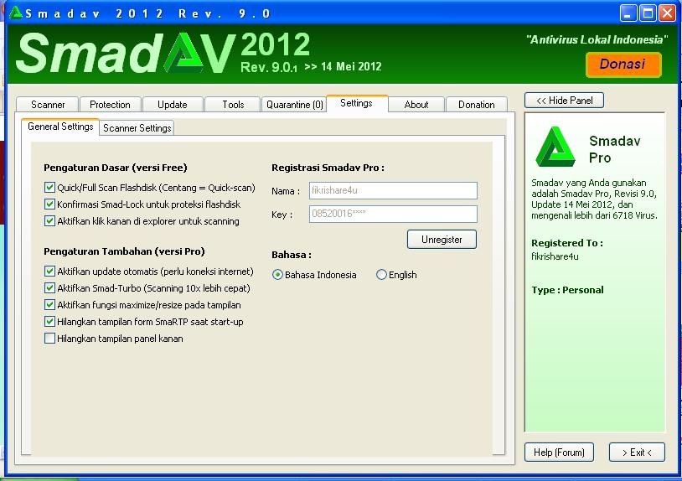Viewport: 682px width, 481px height.
Task: Maximize the Smadav window
Action: pyautogui.click(x=648, y=13)
